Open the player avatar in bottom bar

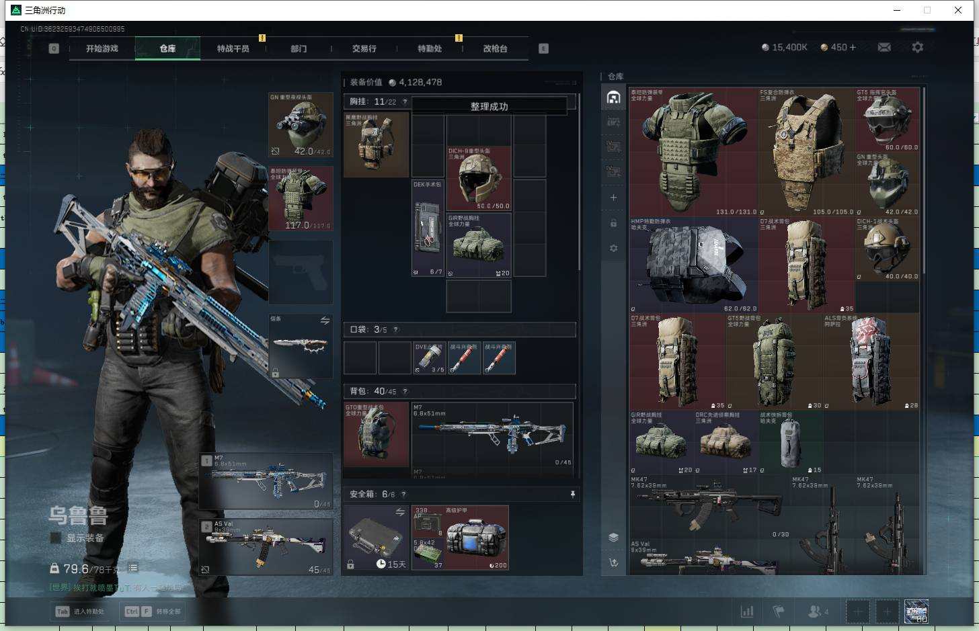pos(916,612)
